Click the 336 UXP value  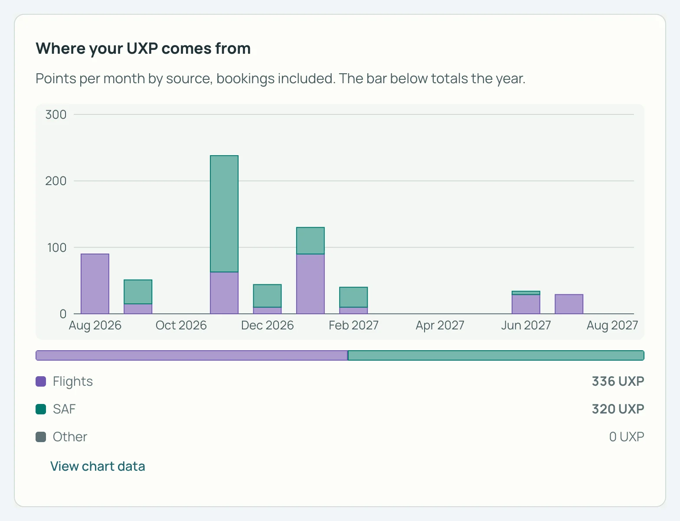(618, 381)
